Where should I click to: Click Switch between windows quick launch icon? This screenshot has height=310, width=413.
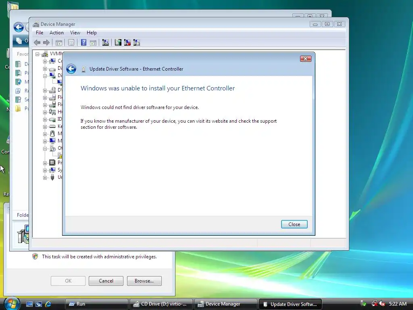(39, 304)
